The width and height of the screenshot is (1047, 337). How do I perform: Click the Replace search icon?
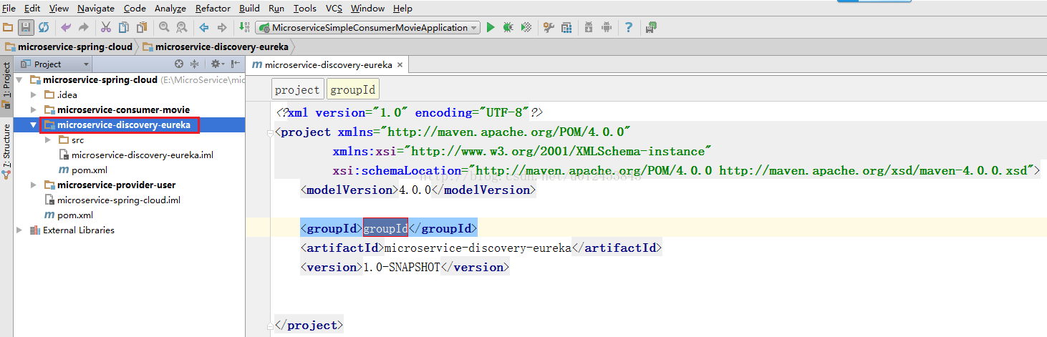[x=182, y=27]
